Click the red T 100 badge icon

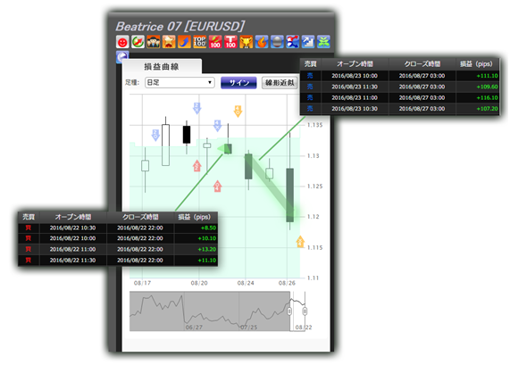pyautogui.click(x=230, y=42)
